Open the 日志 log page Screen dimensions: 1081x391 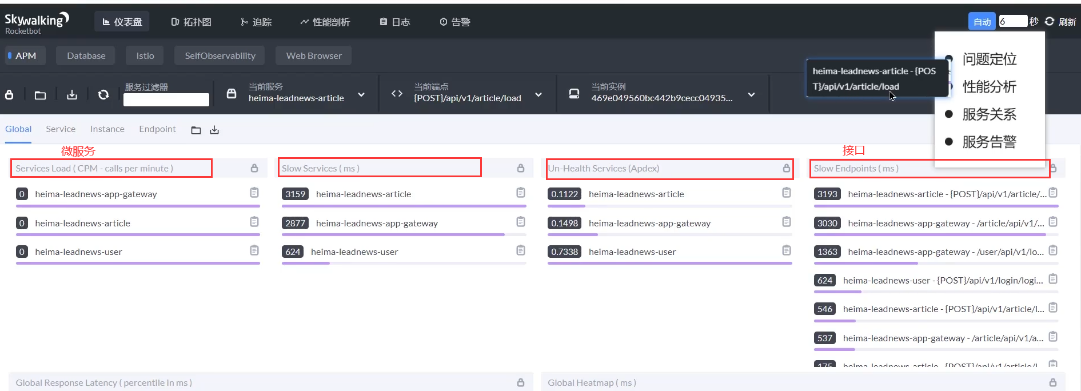pos(395,22)
